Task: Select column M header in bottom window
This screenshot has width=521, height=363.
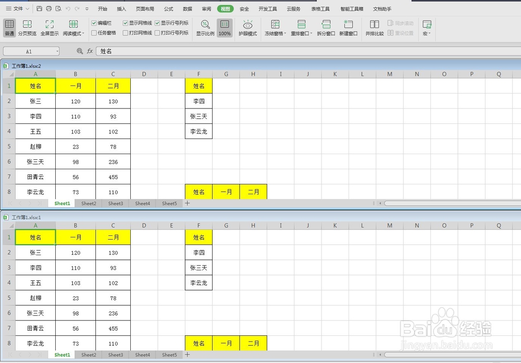Action: click(x=389, y=226)
